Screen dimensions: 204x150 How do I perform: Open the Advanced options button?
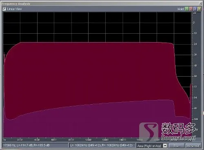pos(193,146)
